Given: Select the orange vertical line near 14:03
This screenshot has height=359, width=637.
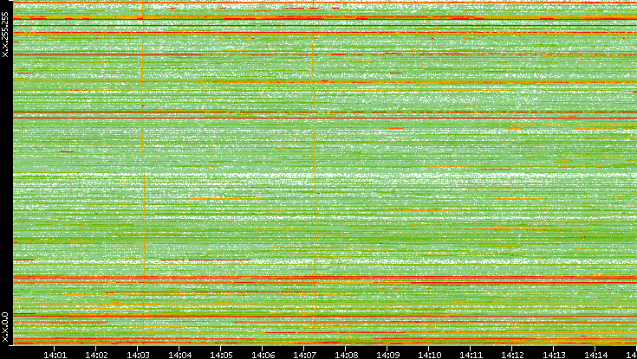Looking at the screenshot, I should (143, 172).
